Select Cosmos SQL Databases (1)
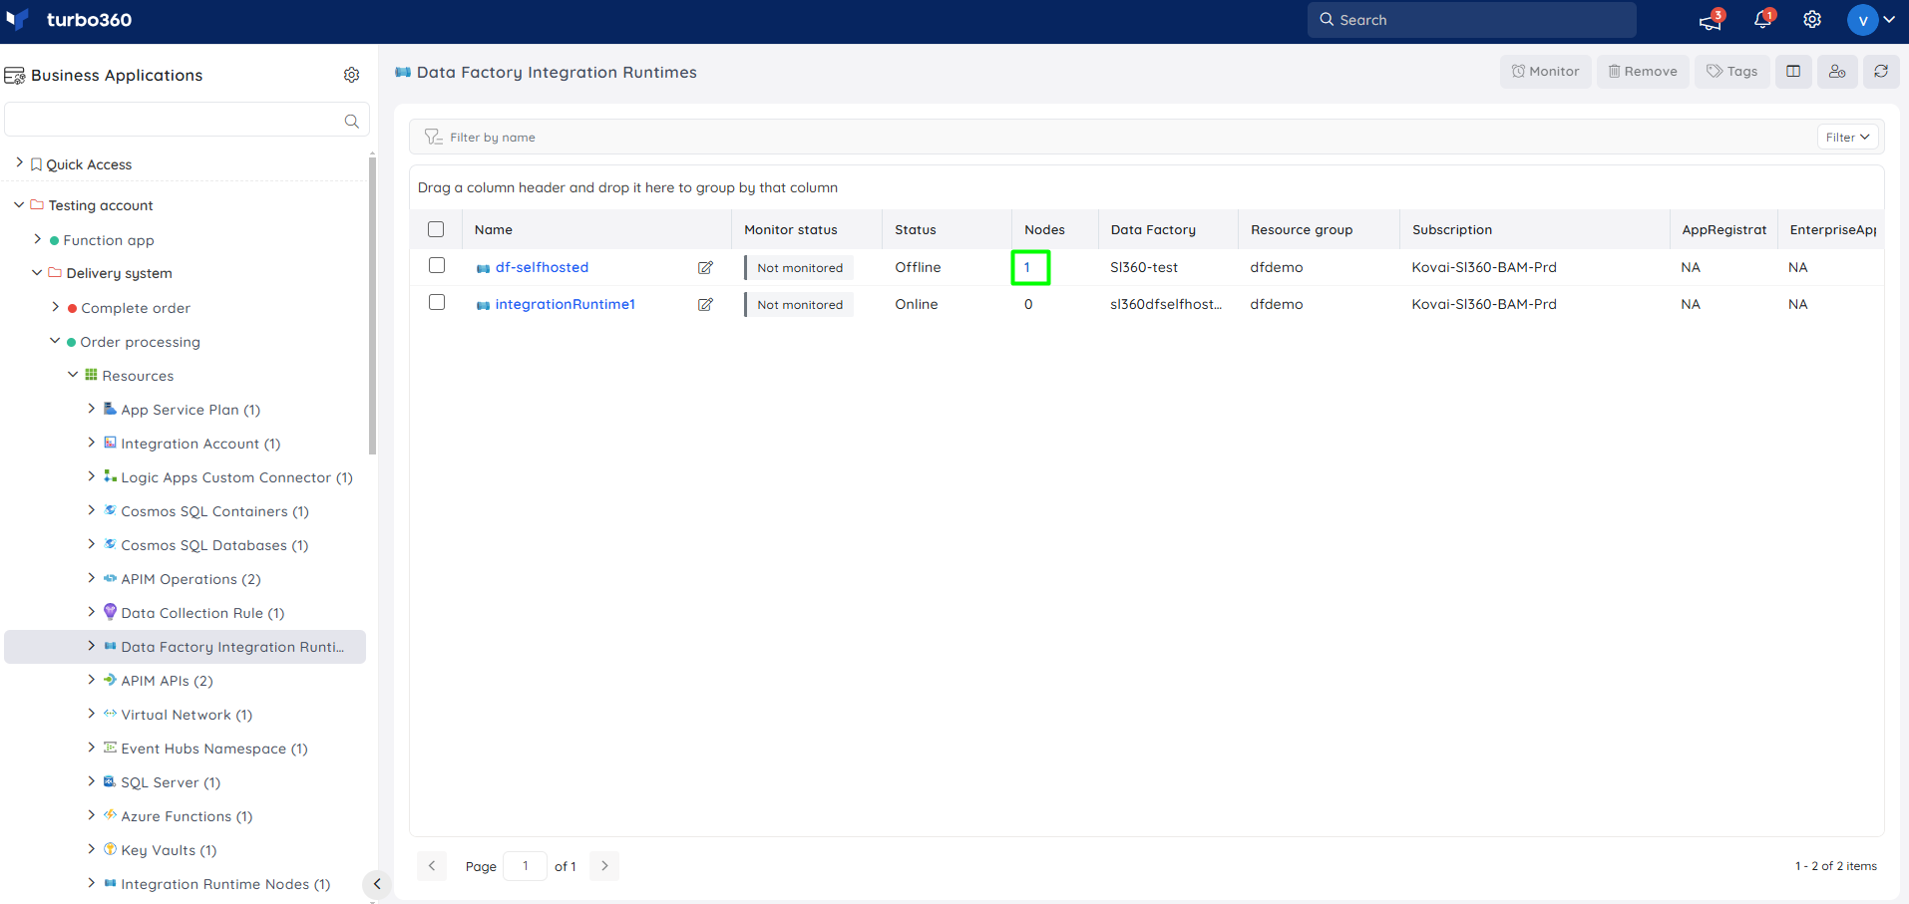 [214, 545]
